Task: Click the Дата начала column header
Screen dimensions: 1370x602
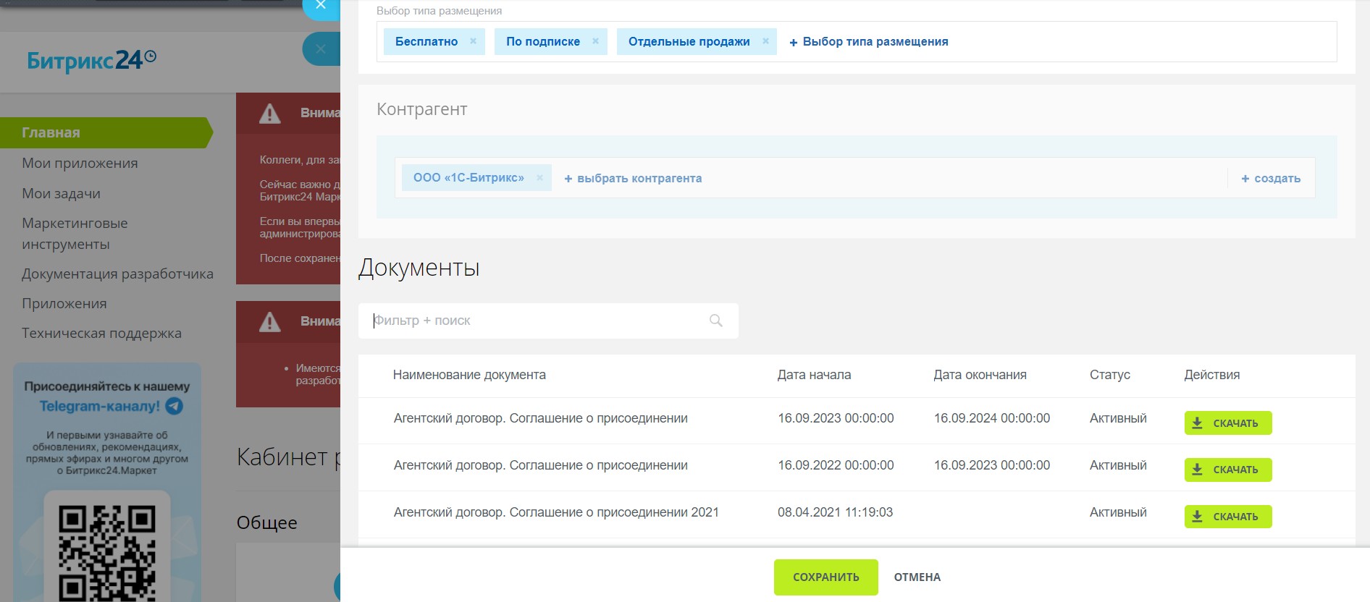Action: pos(814,375)
